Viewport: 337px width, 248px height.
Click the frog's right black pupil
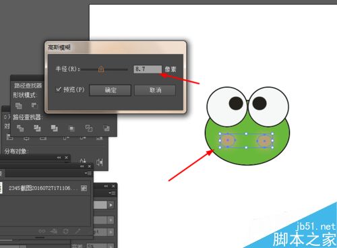click(x=259, y=103)
